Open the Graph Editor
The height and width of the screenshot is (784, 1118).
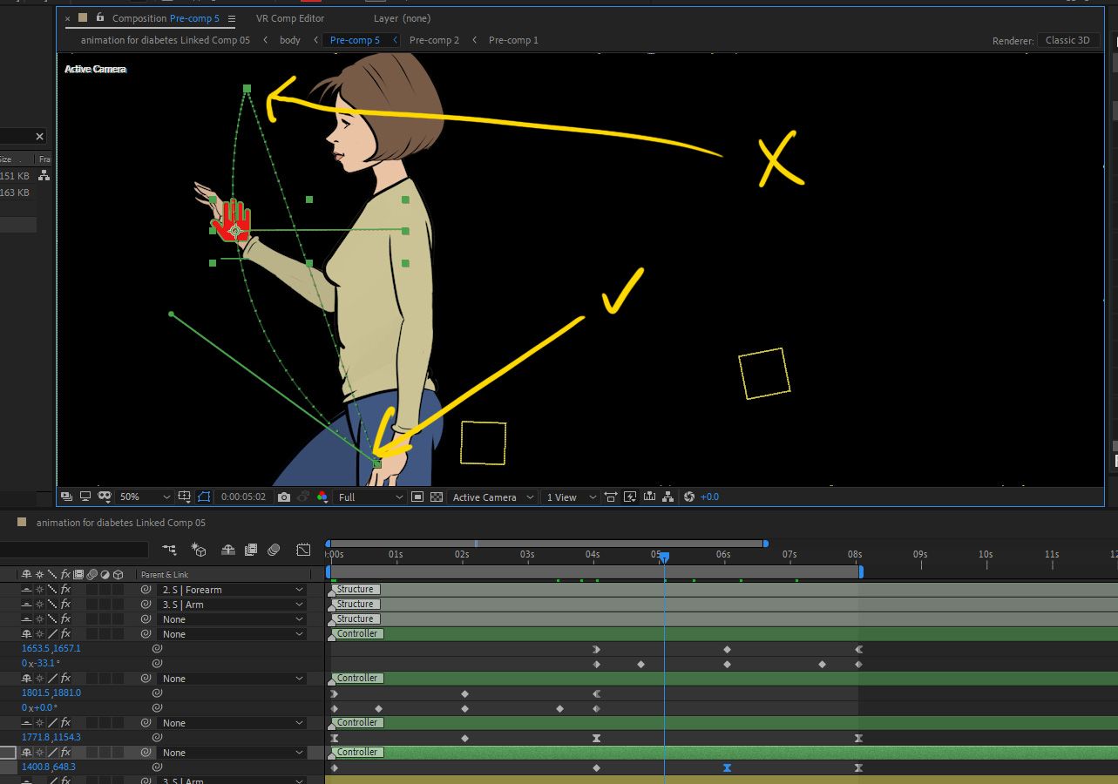[303, 550]
